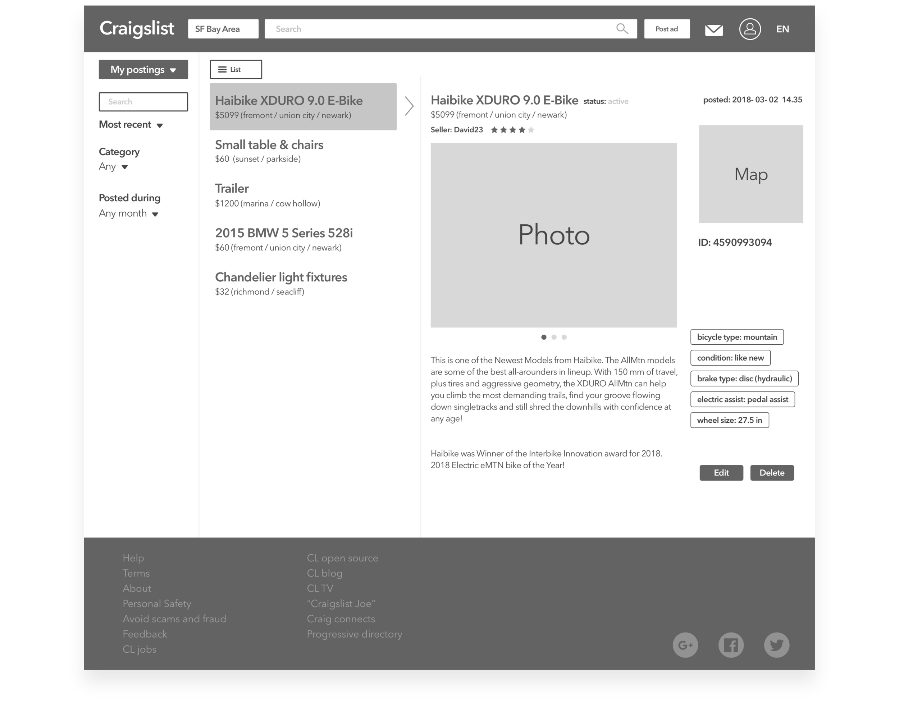899x721 pixels.
Task: Expand the My postings dropdown
Action: coord(143,70)
